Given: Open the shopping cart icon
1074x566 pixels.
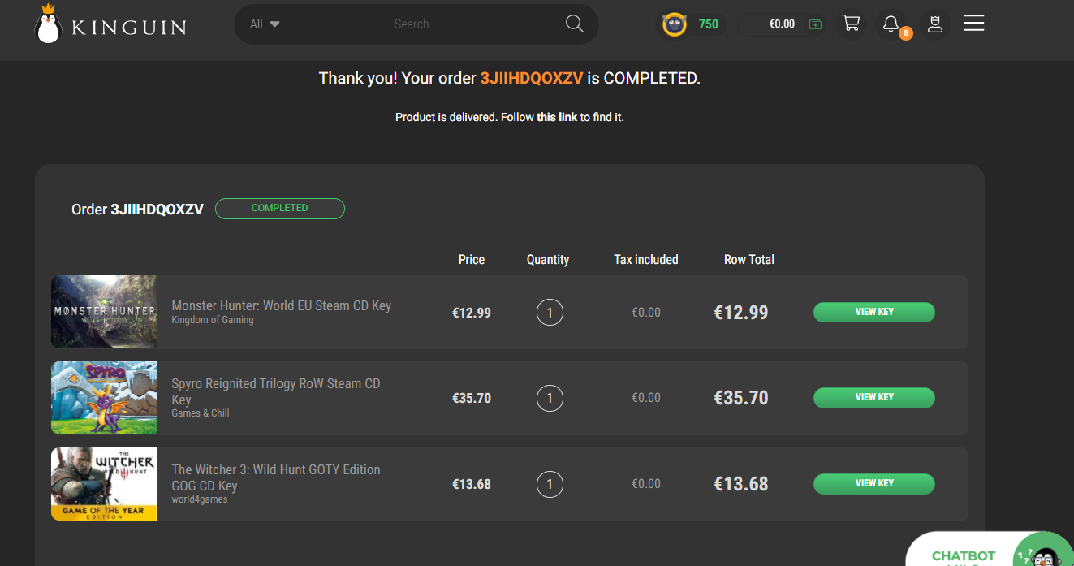Looking at the screenshot, I should 851,24.
